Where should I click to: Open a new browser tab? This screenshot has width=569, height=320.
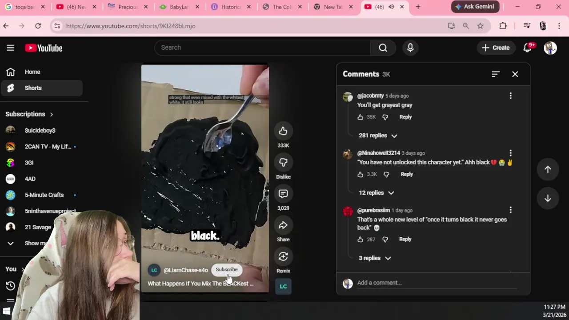pos(418,7)
